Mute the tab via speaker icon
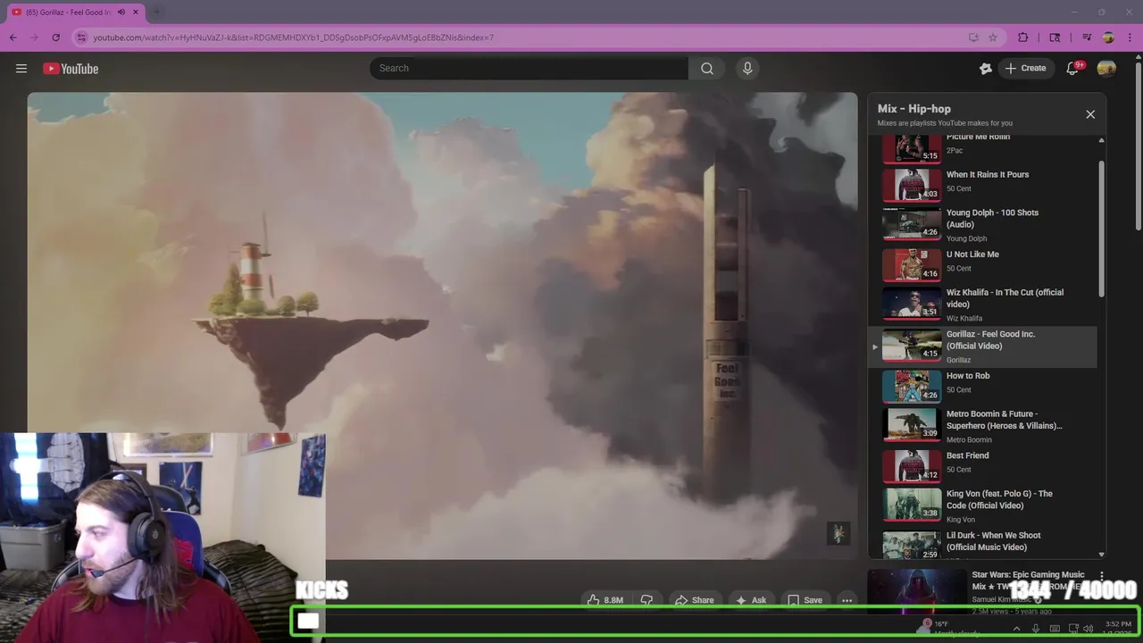This screenshot has height=643, width=1143. [x=121, y=13]
